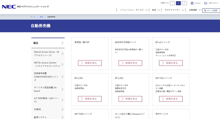Viewport: 220px width, 119px height.
Task: Click the 保守サービス card title
Action: tap(162, 114)
